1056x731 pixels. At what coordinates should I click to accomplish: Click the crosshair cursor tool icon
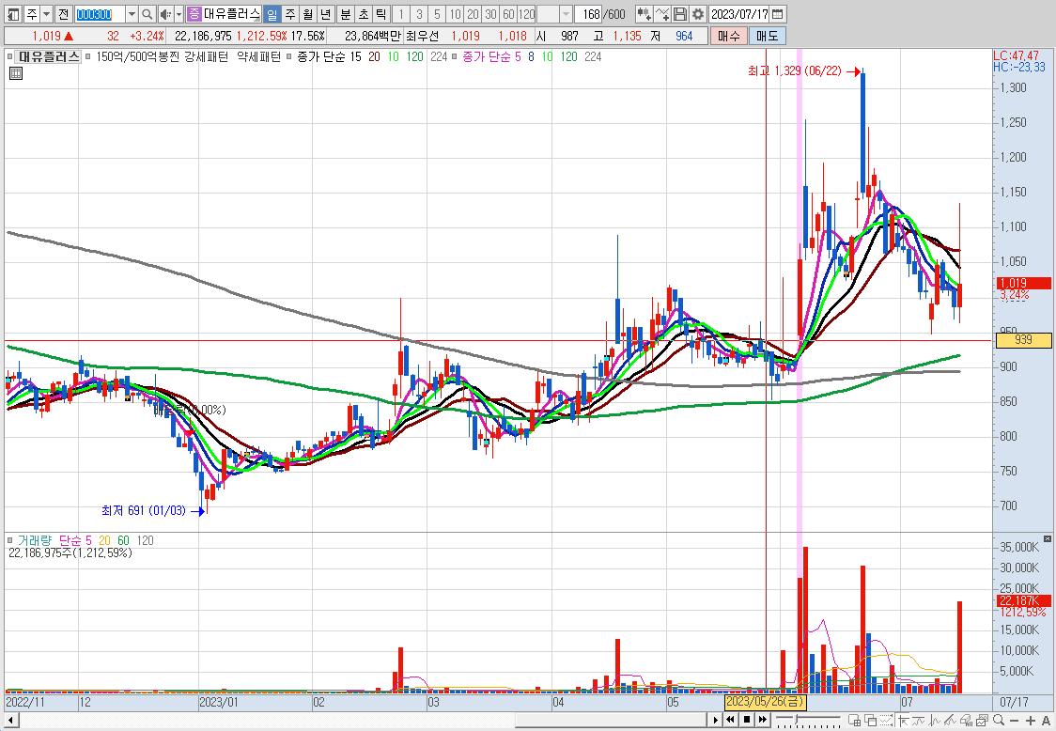904,721
